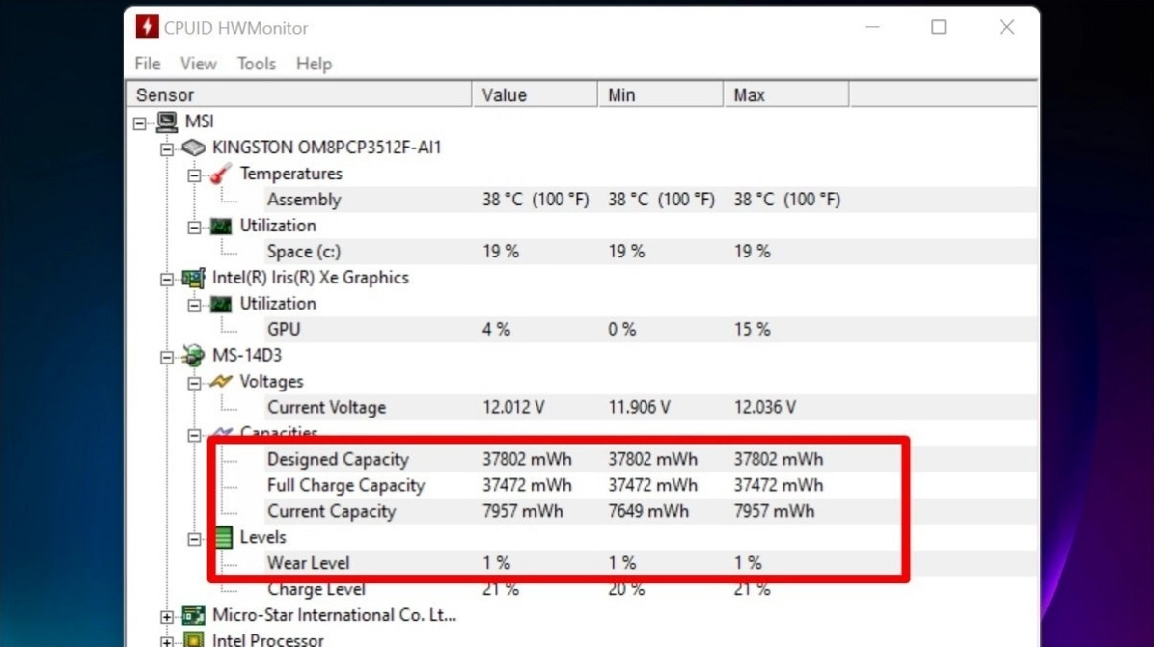Viewport: 1154px width, 647px height.
Task: Click the Sensor column header
Action: 164,94
